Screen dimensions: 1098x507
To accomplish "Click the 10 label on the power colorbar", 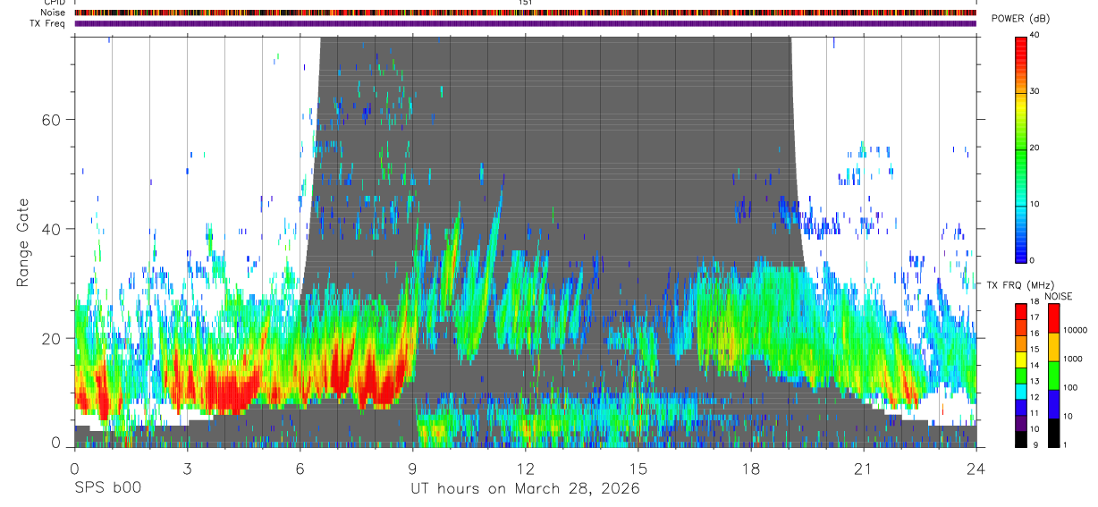I will (1034, 204).
